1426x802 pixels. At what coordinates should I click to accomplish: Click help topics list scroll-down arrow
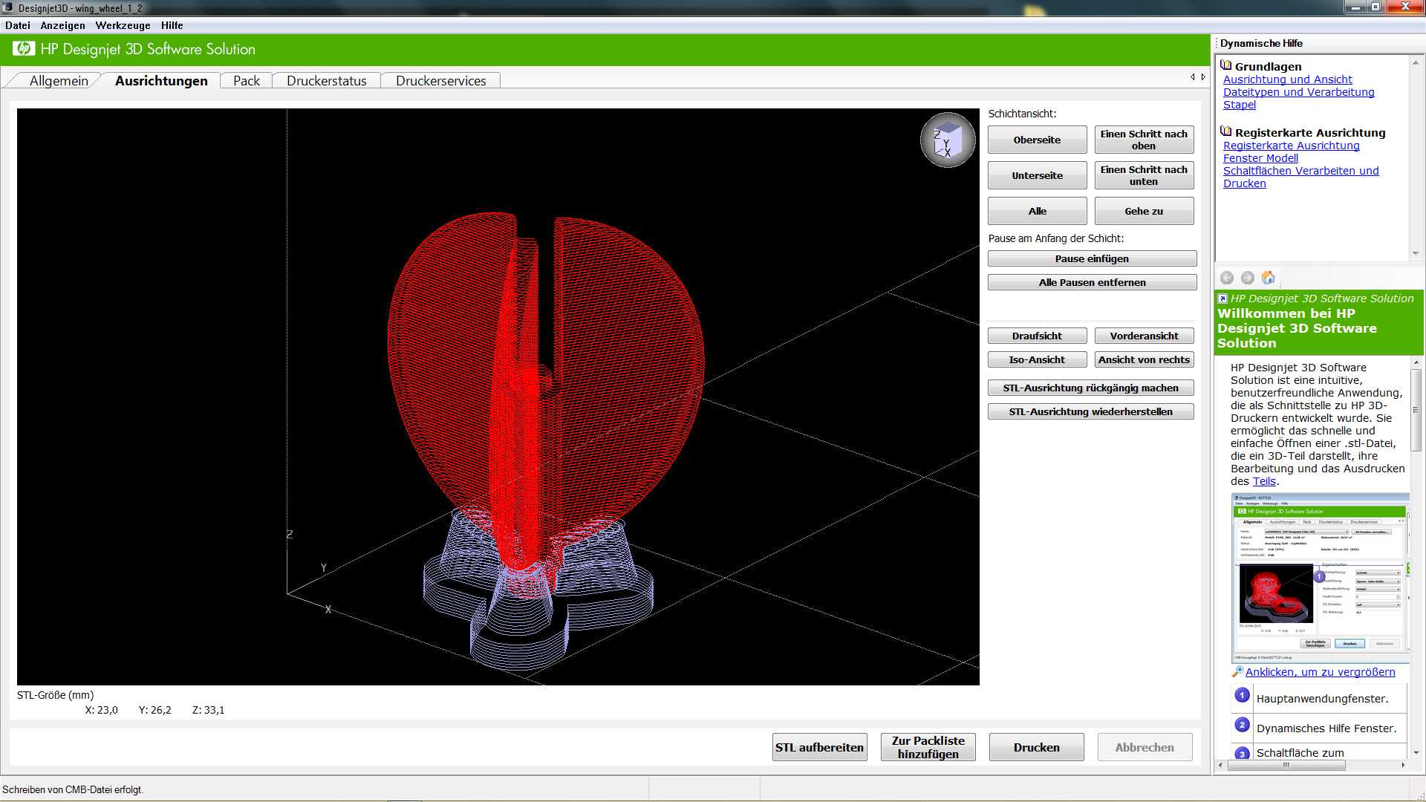[x=1416, y=254]
